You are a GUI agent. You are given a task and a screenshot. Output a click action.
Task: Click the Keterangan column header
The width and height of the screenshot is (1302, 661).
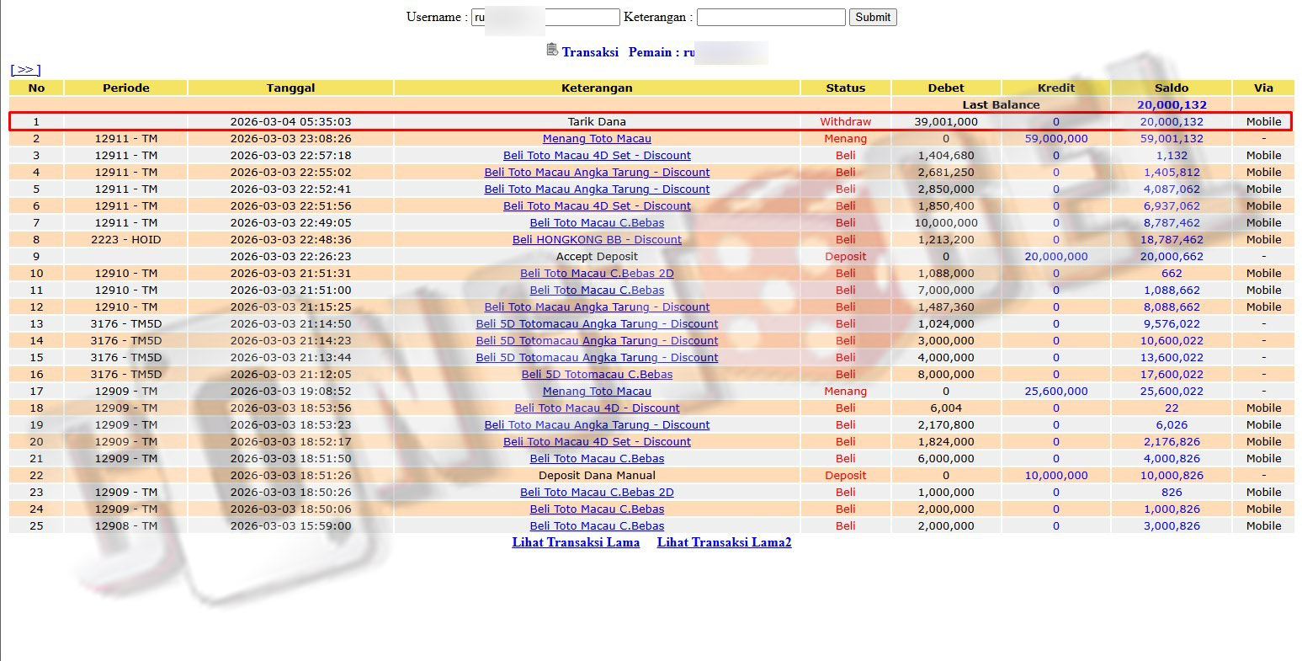597,88
